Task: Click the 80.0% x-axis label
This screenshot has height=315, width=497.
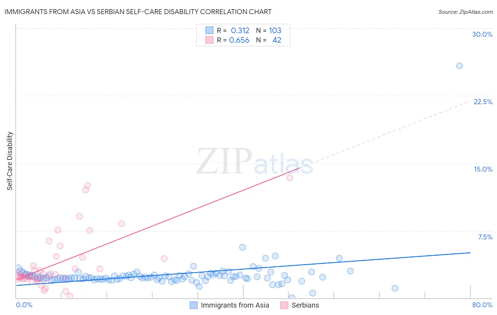Action: pos(483,305)
